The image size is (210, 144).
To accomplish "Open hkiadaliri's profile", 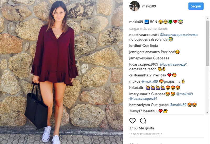I will pos(137,88).
